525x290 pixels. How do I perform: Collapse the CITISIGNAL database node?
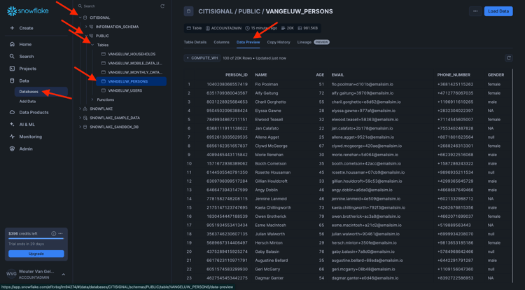[80, 18]
